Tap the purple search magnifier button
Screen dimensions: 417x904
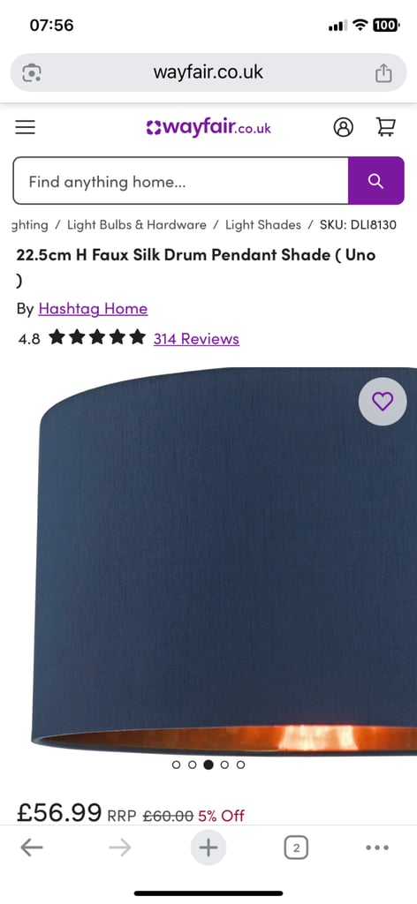(x=376, y=181)
